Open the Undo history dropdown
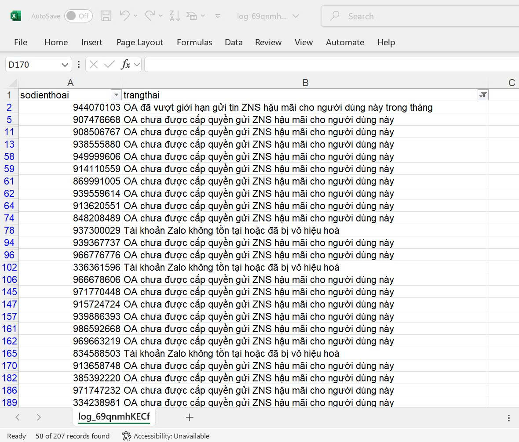The height and width of the screenshot is (442, 519). pyautogui.click(x=135, y=15)
